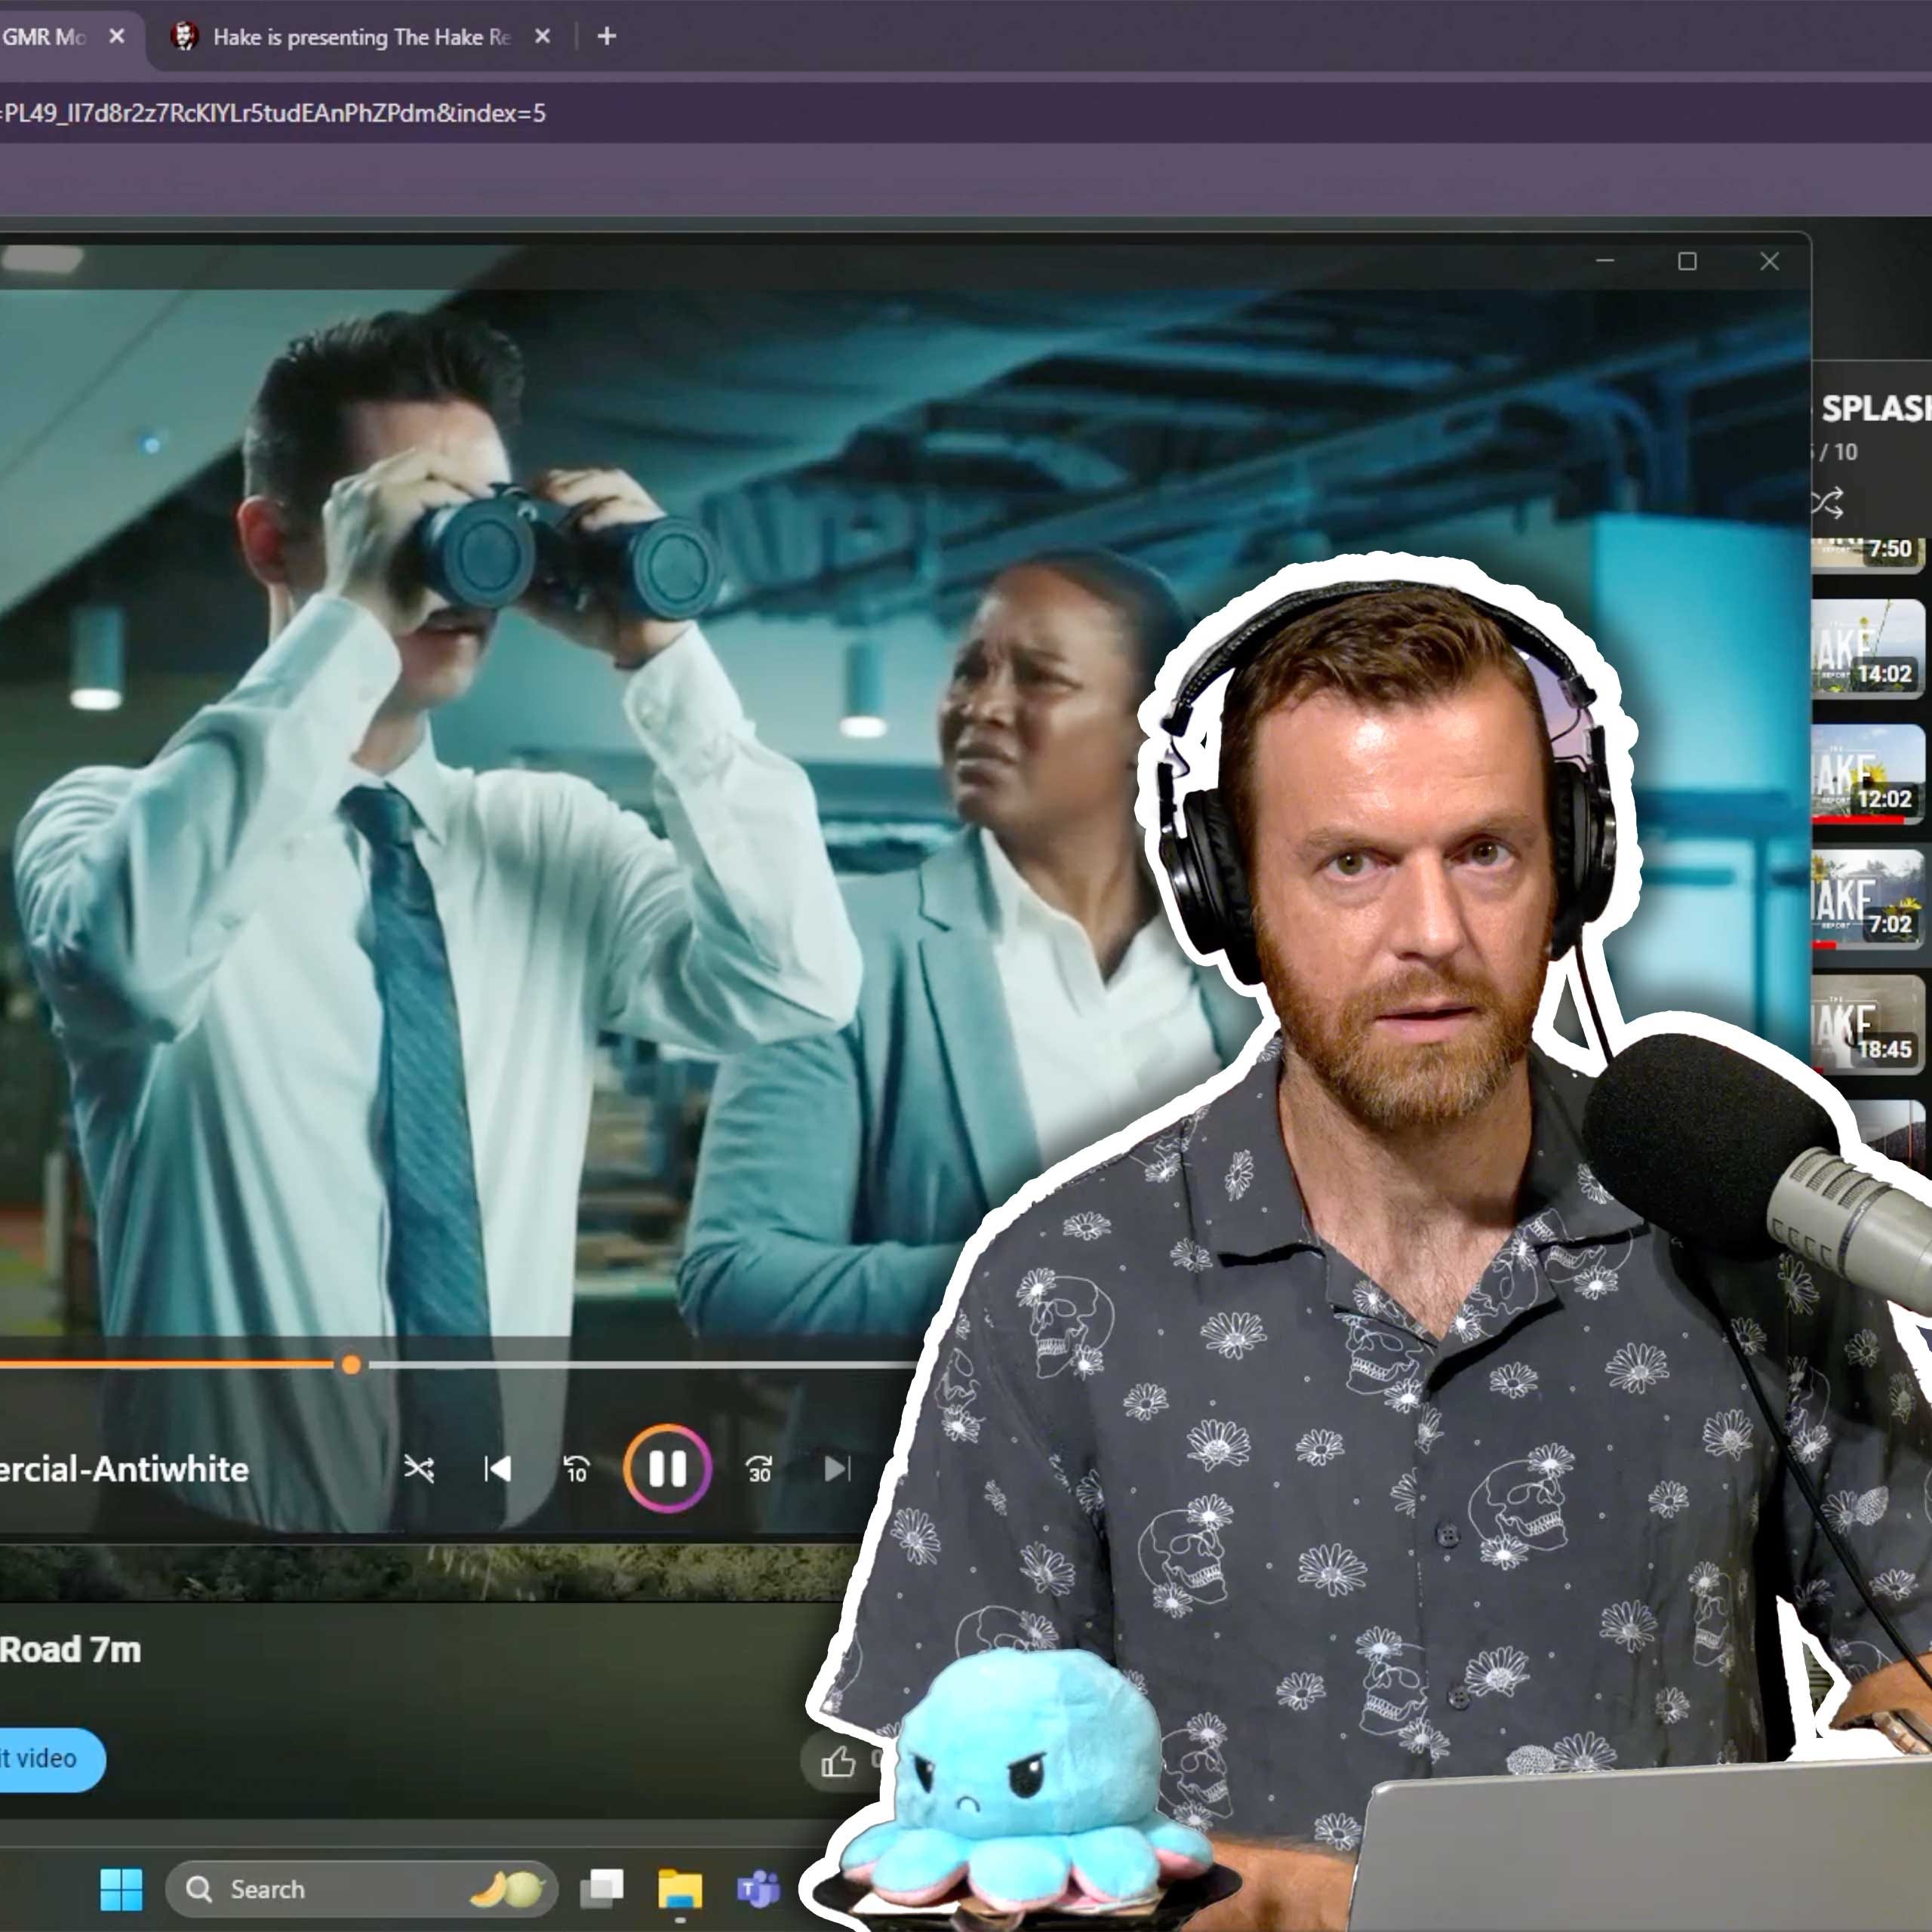
Task: Open Microsoft Teams from the taskbar
Action: (x=758, y=1889)
